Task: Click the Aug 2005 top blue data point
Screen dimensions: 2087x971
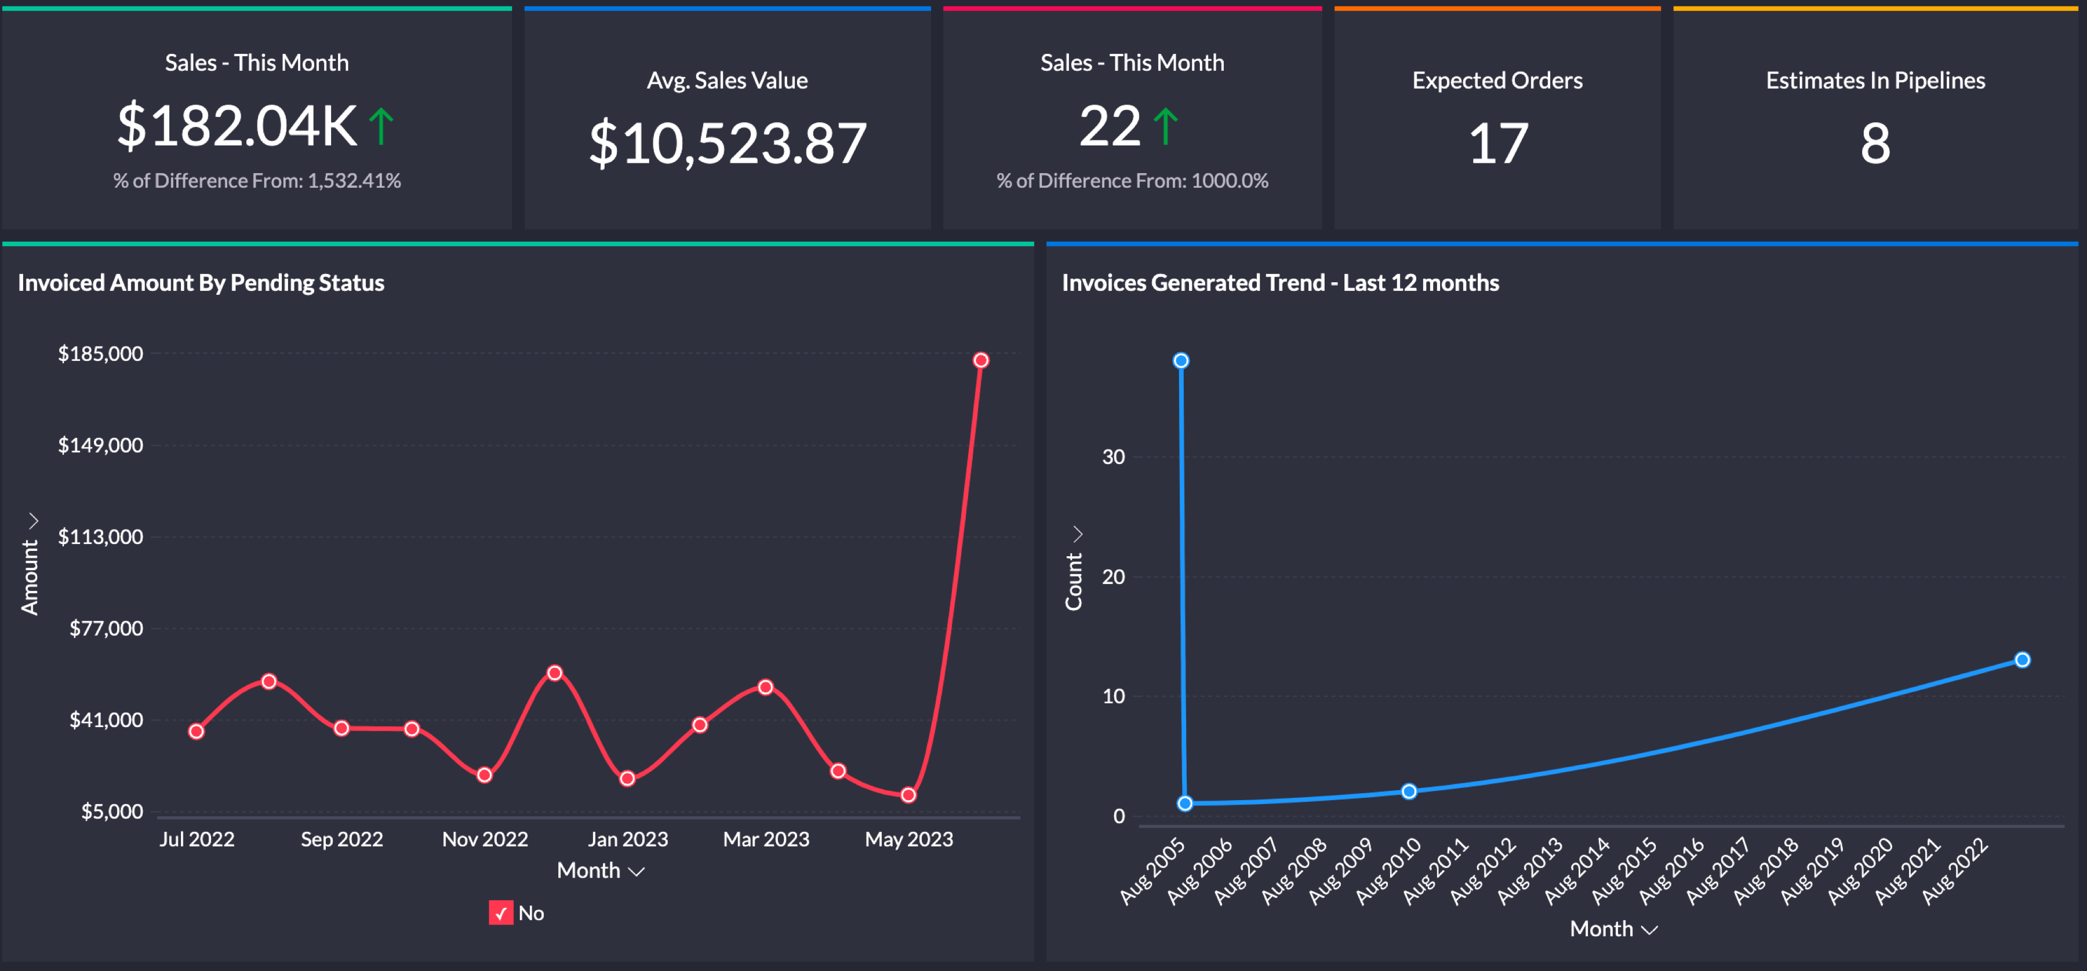Action: [1180, 360]
